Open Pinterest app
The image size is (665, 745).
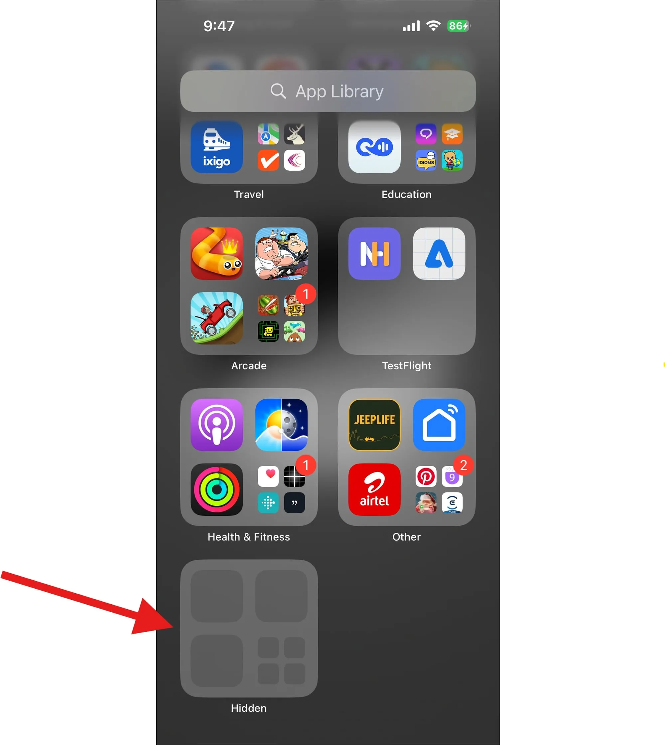(425, 476)
